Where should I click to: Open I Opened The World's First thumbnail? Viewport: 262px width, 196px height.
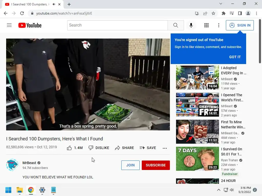click(x=197, y=104)
